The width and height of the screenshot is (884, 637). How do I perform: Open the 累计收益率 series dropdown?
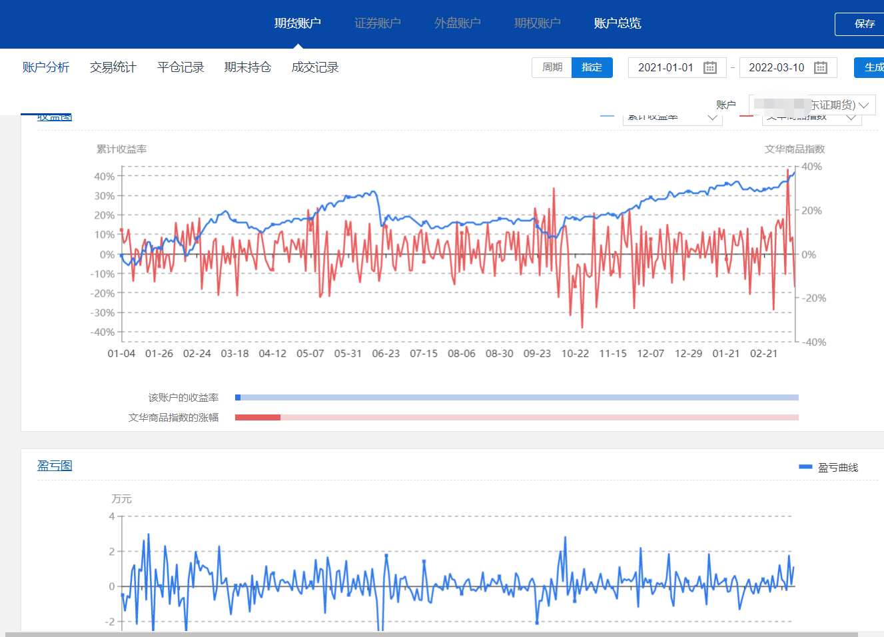pyautogui.click(x=672, y=118)
